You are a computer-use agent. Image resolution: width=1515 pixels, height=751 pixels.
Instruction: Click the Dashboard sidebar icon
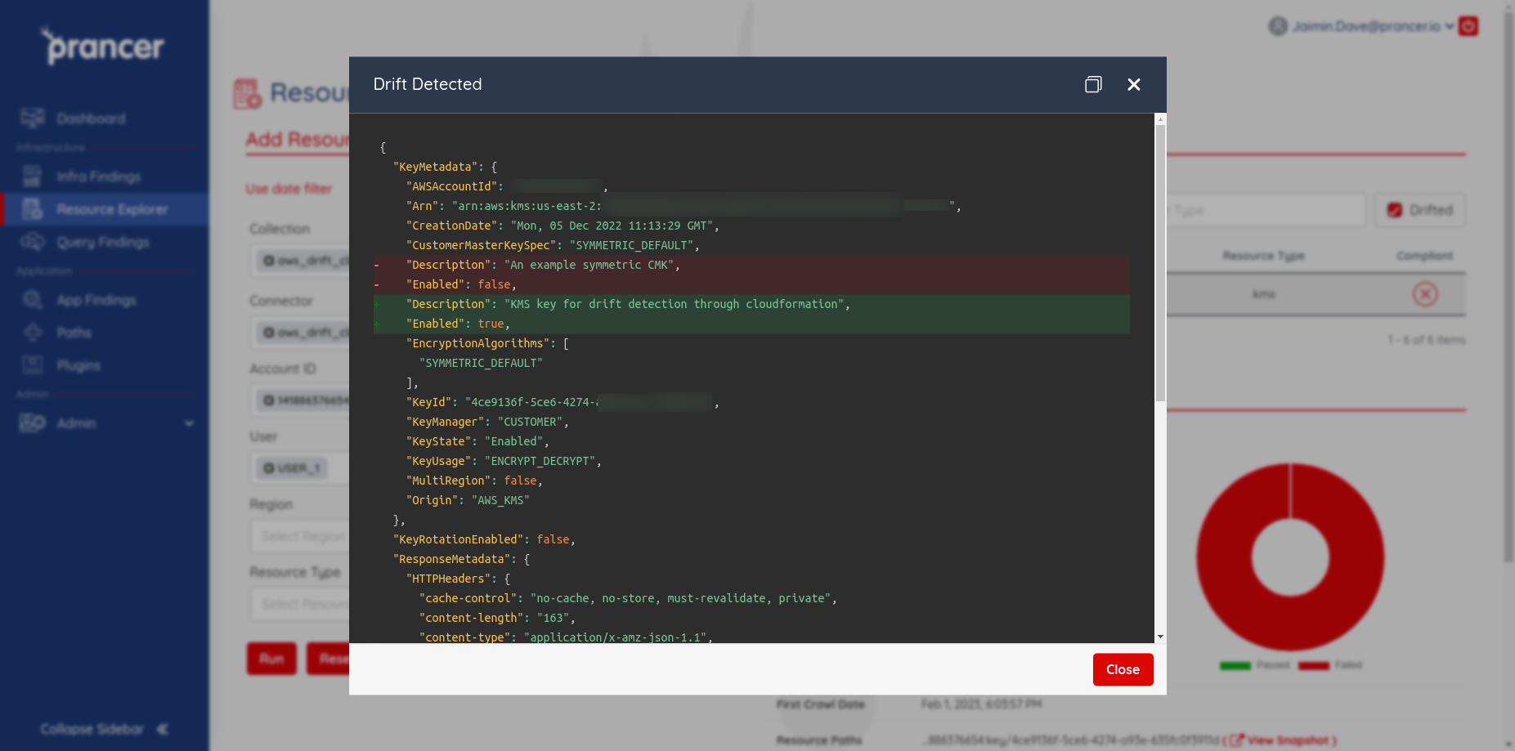tap(33, 118)
